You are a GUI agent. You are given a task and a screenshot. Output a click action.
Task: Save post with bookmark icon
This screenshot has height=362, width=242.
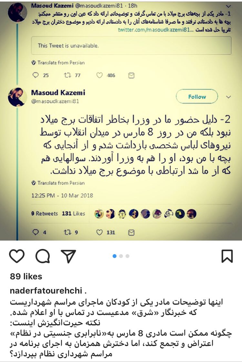pyautogui.click(x=227, y=256)
